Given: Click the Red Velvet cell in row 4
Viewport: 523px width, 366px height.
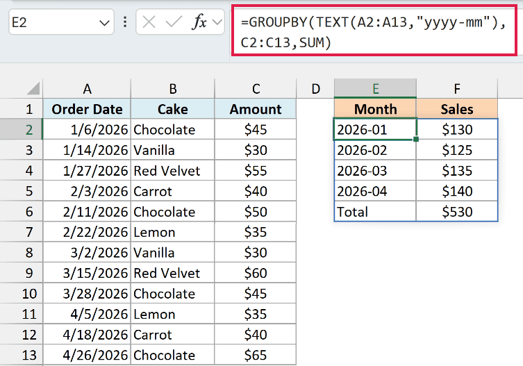Looking at the screenshot, I should click(x=172, y=170).
